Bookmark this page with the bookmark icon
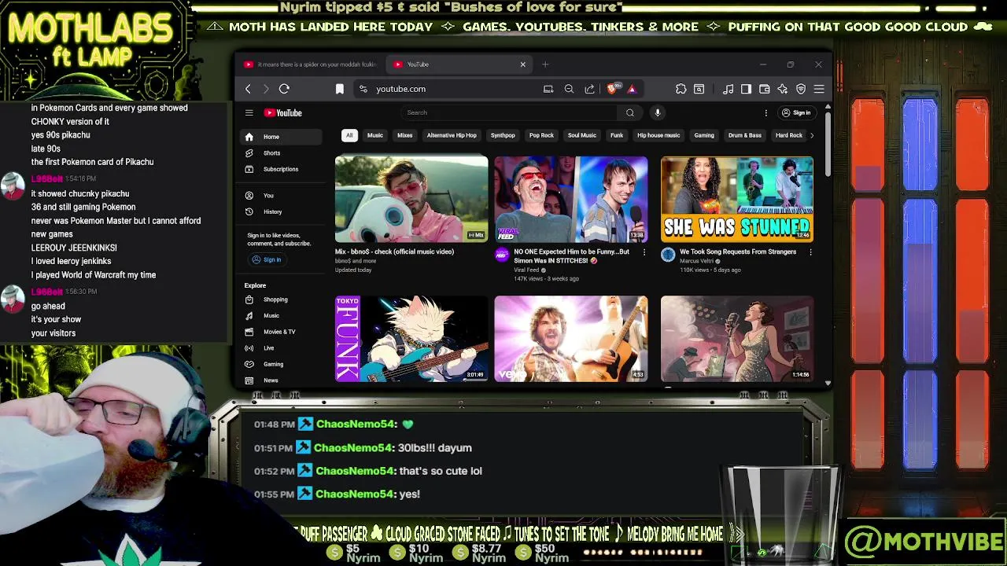1007x566 pixels. pos(340,89)
